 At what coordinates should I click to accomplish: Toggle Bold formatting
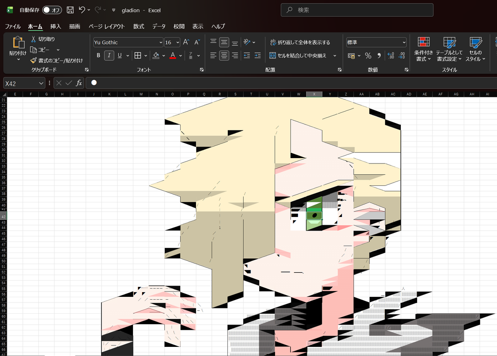pos(98,55)
